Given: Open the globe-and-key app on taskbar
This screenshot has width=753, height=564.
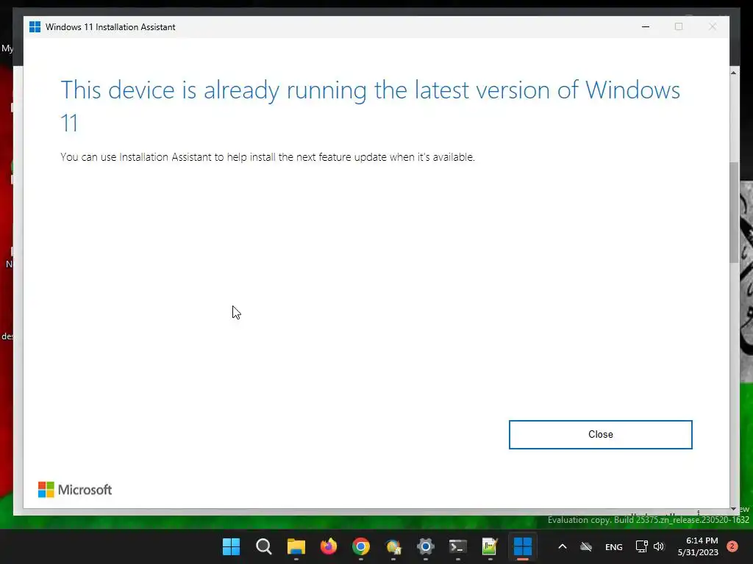Looking at the screenshot, I should [x=393, y=546].
